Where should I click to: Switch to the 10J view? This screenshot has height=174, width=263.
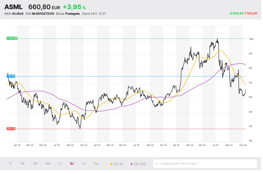pos(96,164)
